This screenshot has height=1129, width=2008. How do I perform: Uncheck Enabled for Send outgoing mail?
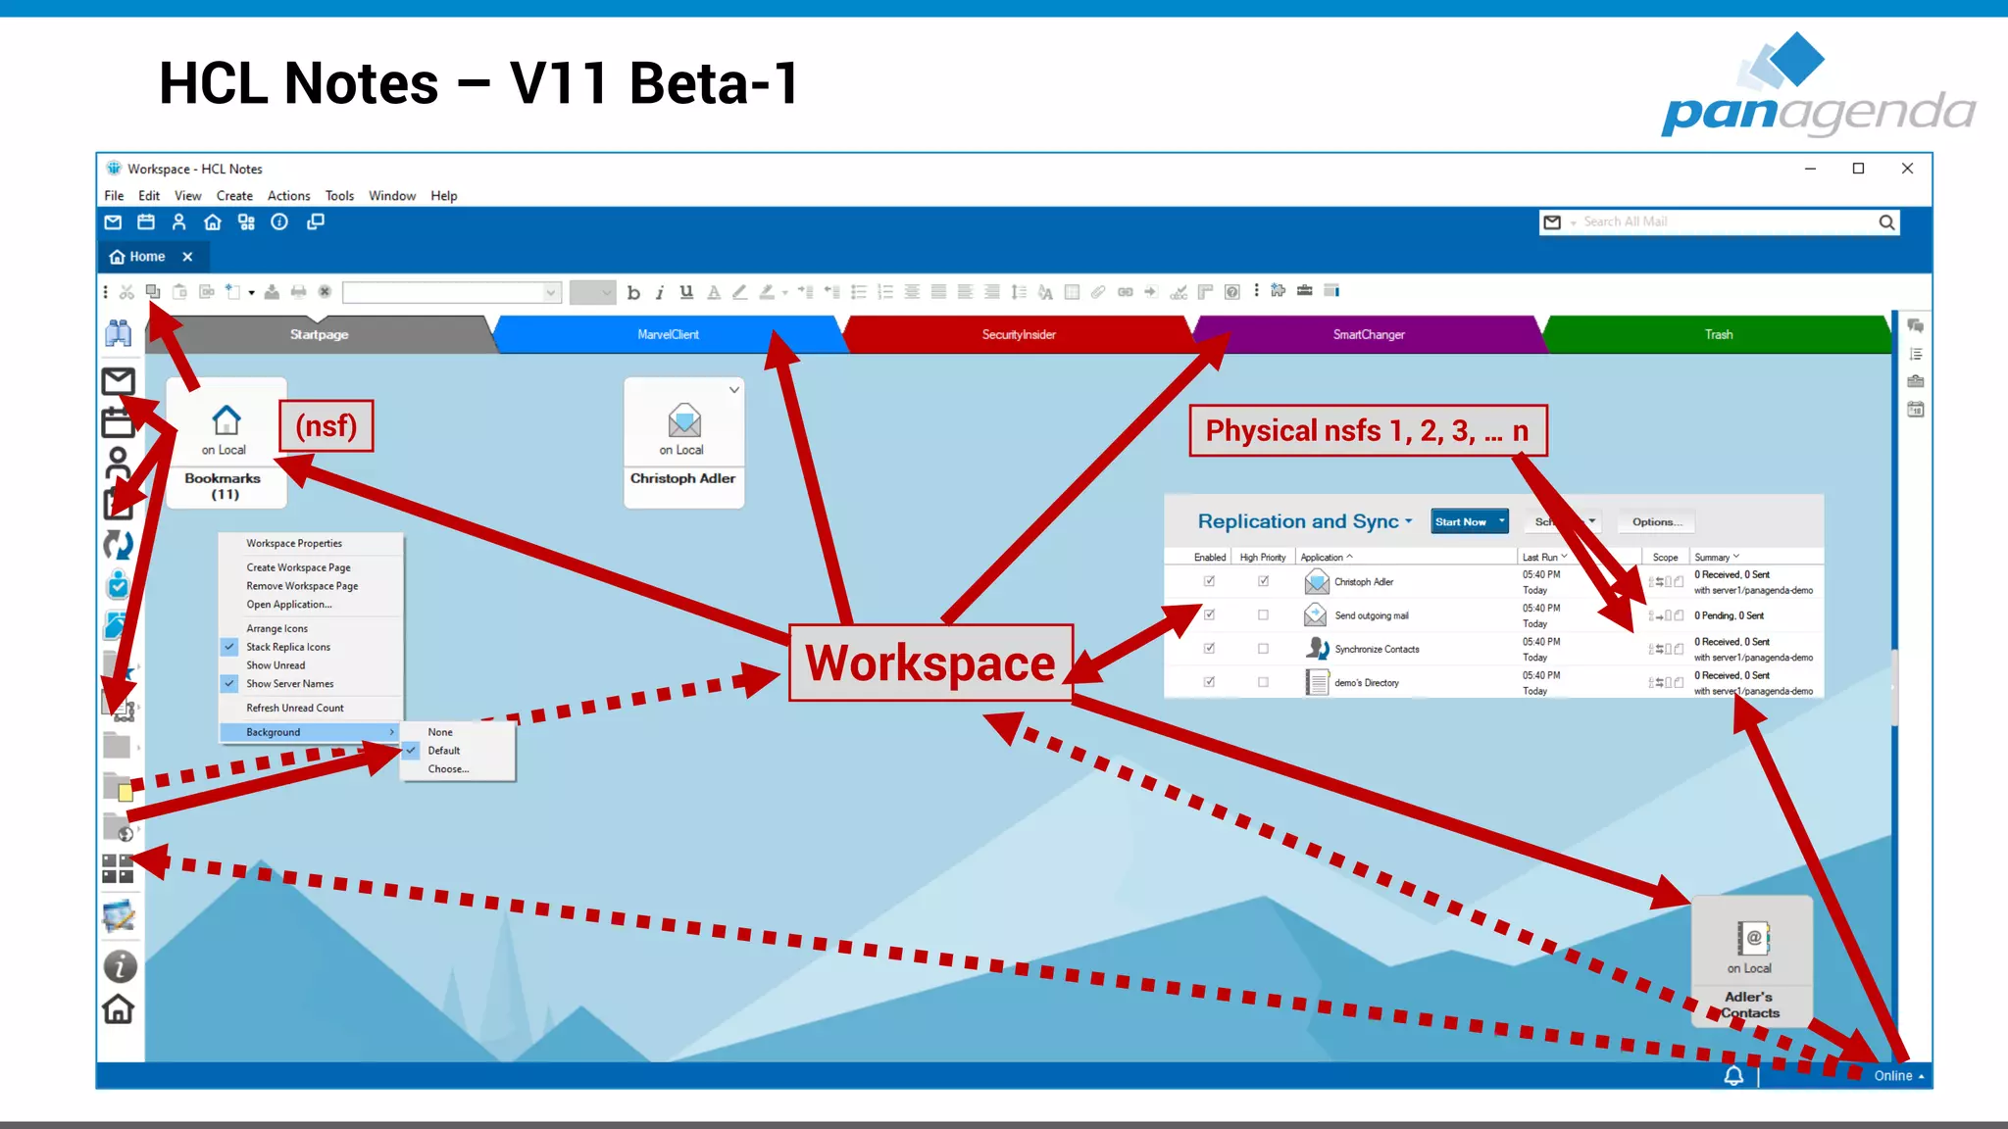[1209, 615]
